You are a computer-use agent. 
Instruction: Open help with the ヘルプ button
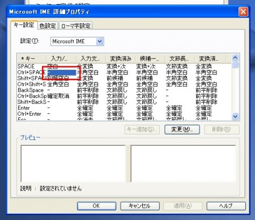point(226,206)
